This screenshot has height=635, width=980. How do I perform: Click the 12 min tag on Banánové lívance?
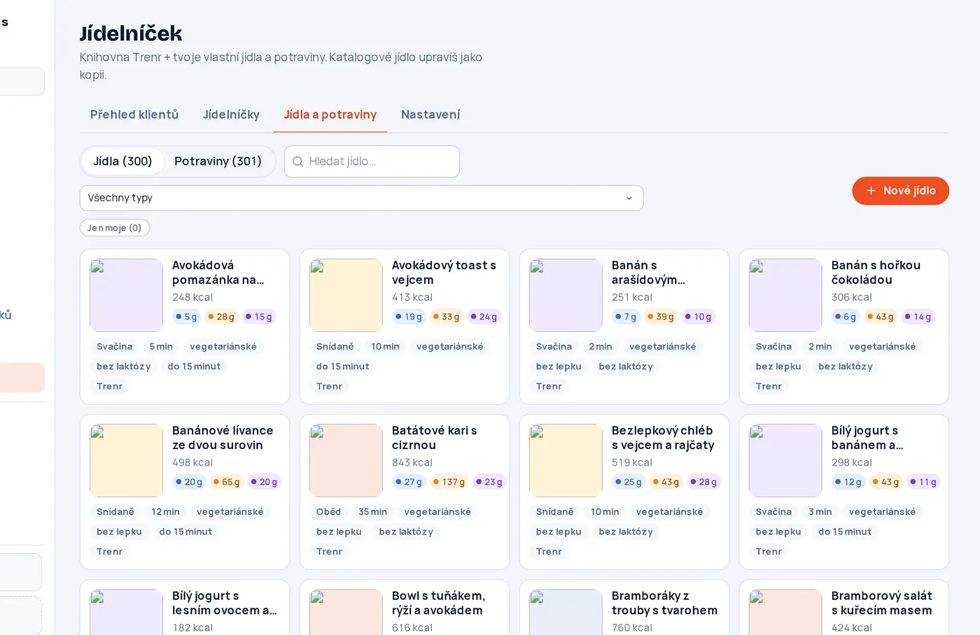tap(165, 512)
